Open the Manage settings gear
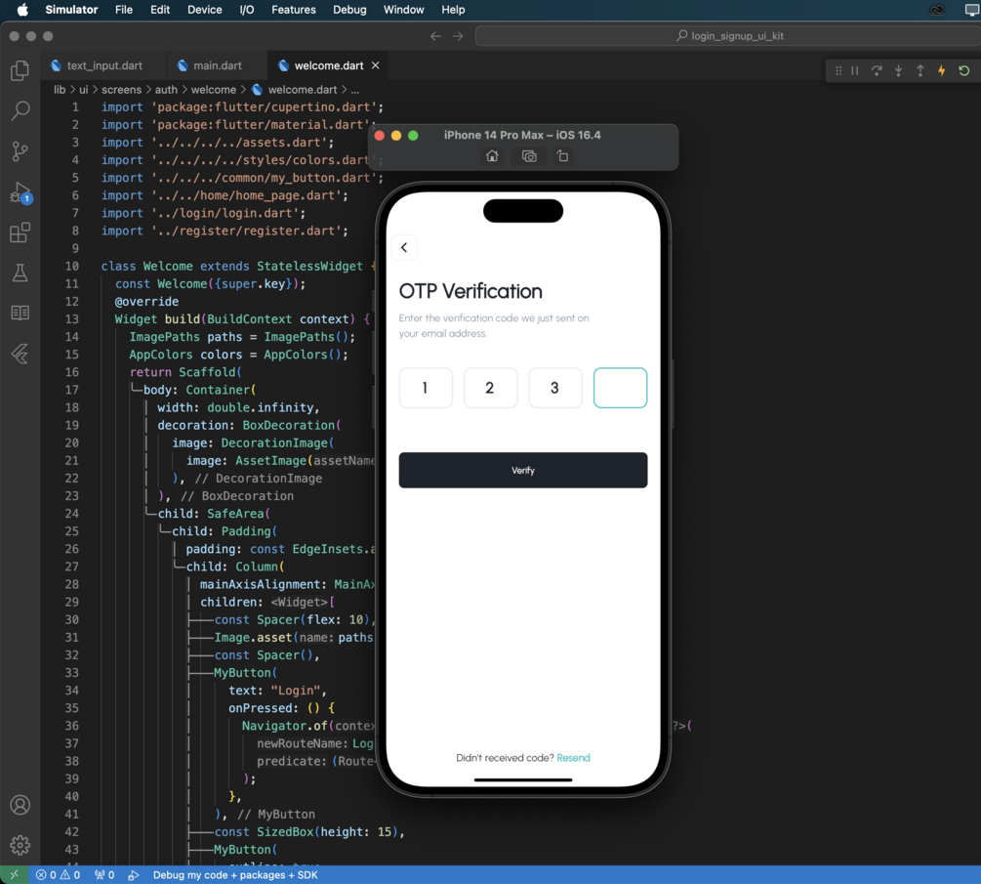 (x=20, y=845)
